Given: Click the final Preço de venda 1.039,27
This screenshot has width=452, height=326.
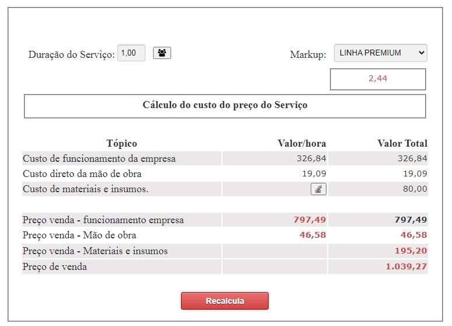Looking at the screenshot, I should click(406, 266).
